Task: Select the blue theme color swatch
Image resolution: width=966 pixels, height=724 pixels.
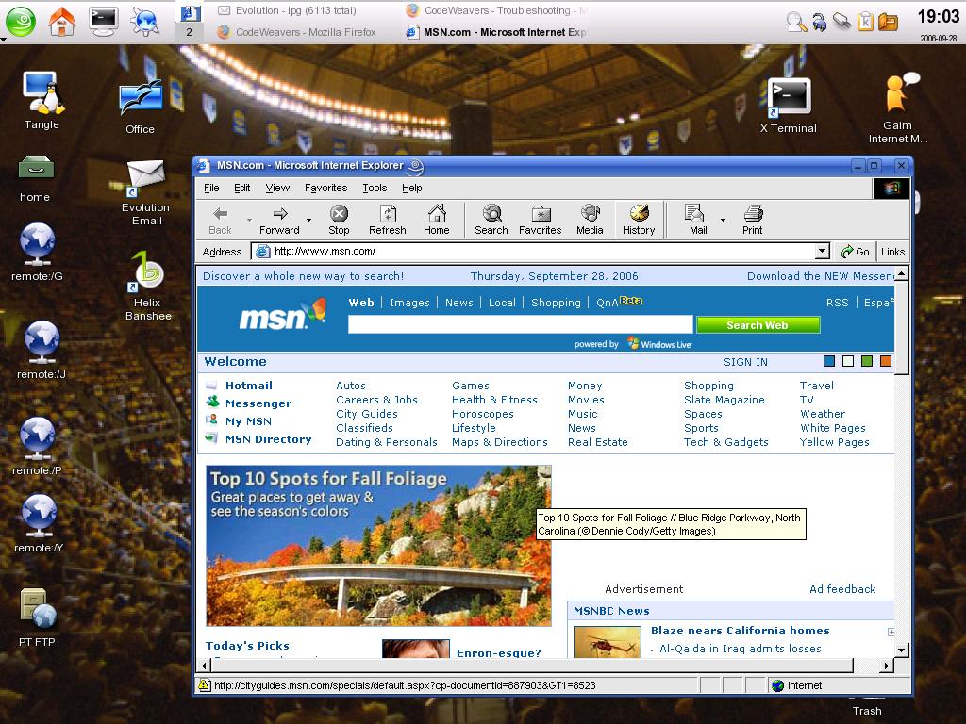Action: 829,361
